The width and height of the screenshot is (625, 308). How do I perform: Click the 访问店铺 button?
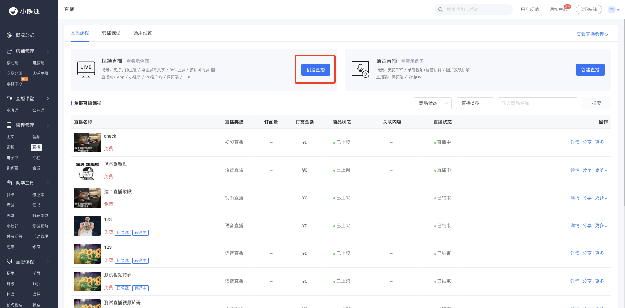tap(589, 9)
